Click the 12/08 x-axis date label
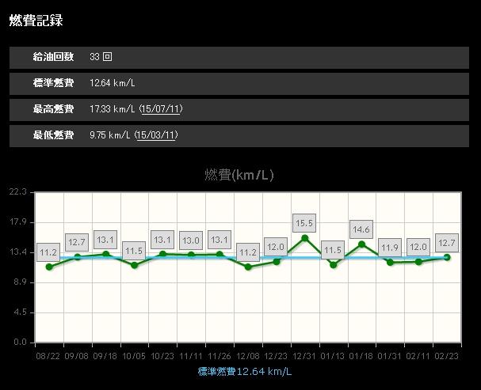 pyautogui.click(x=248, y=356)
